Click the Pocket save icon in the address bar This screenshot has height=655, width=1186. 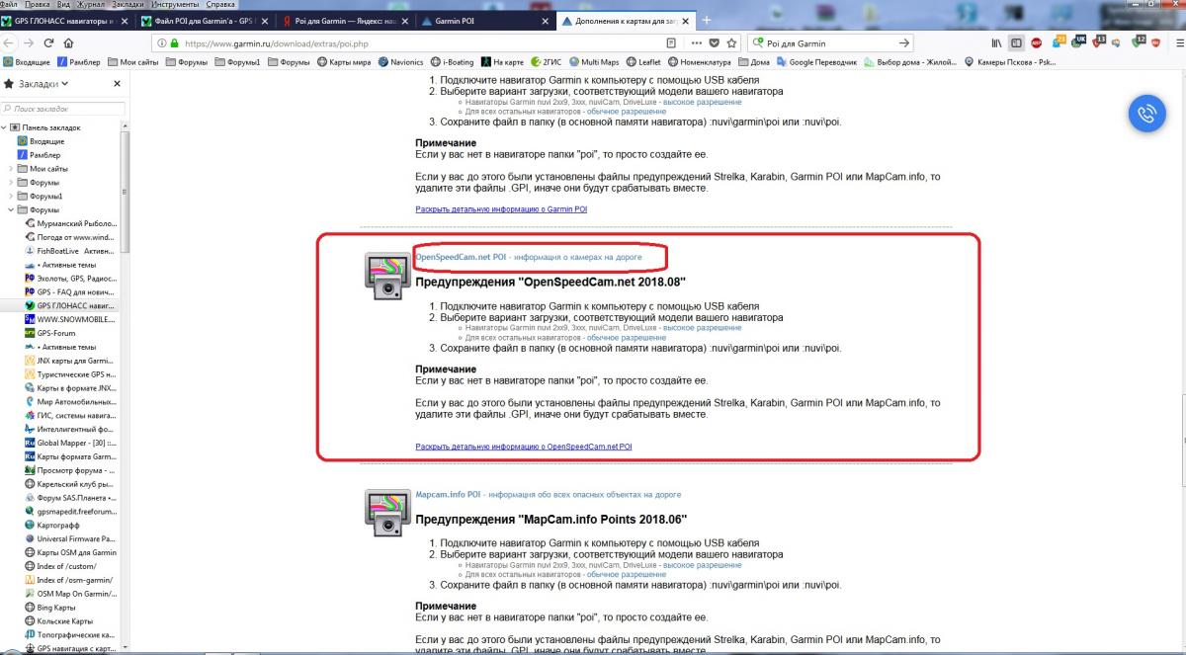tap(715, 43)
